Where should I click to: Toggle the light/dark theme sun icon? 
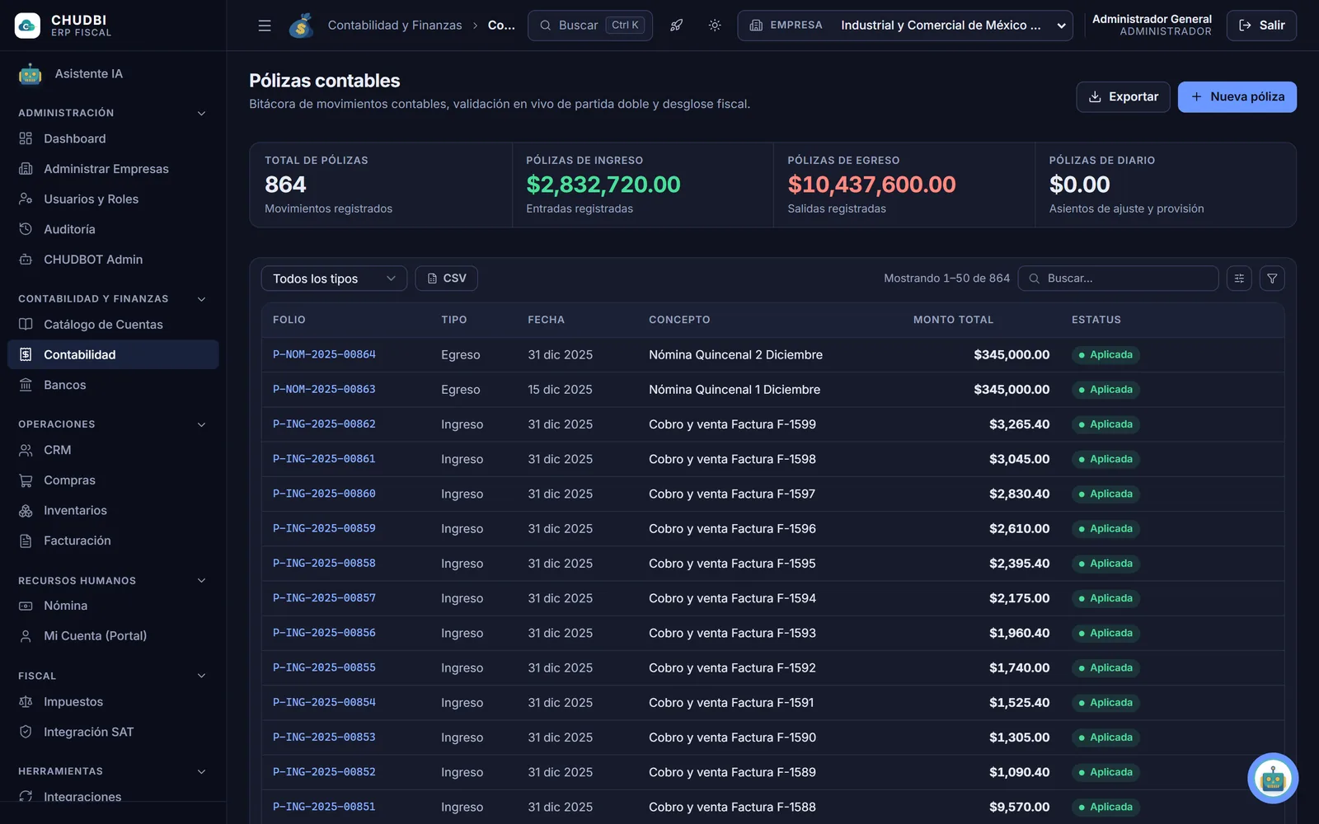[715, 26]
